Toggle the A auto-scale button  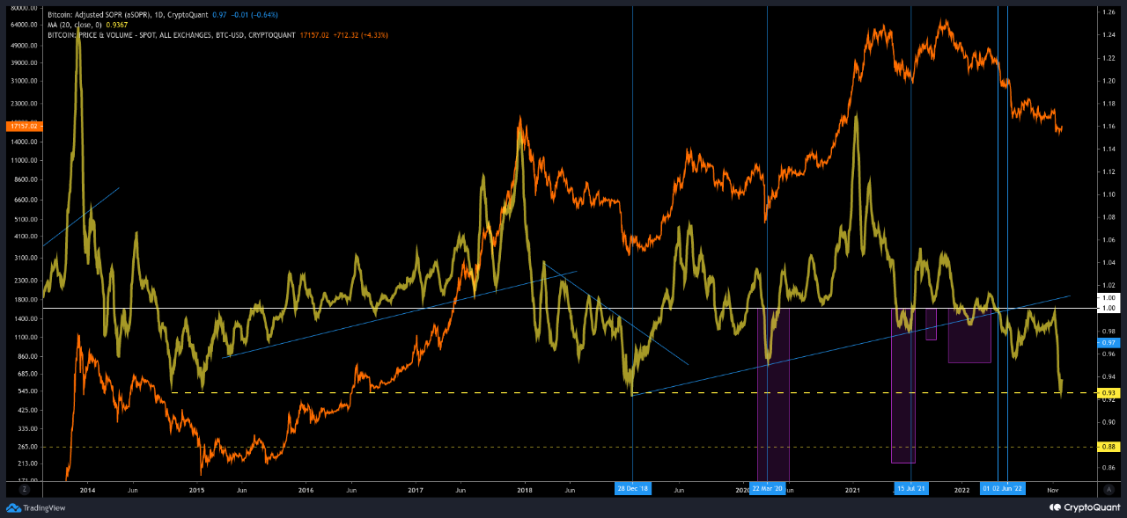tap(1111, 489)
